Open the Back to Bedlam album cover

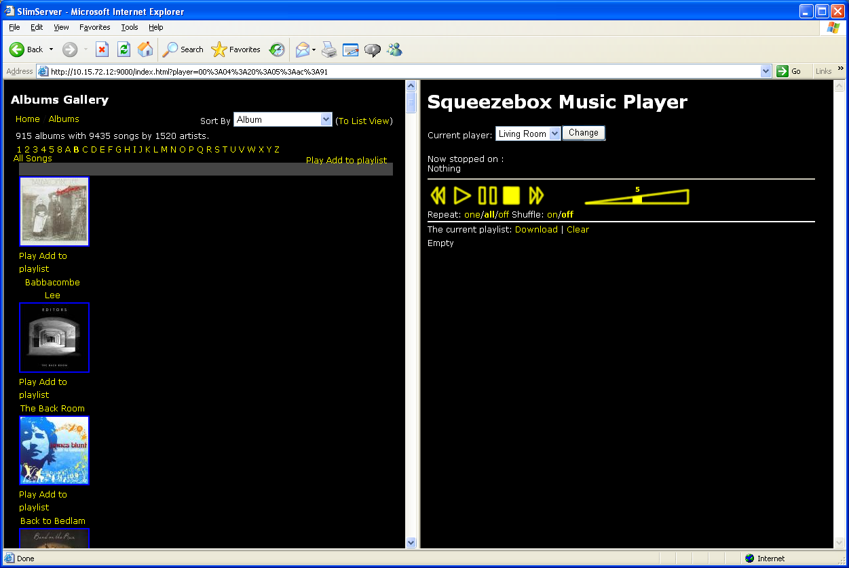[54, 451]
